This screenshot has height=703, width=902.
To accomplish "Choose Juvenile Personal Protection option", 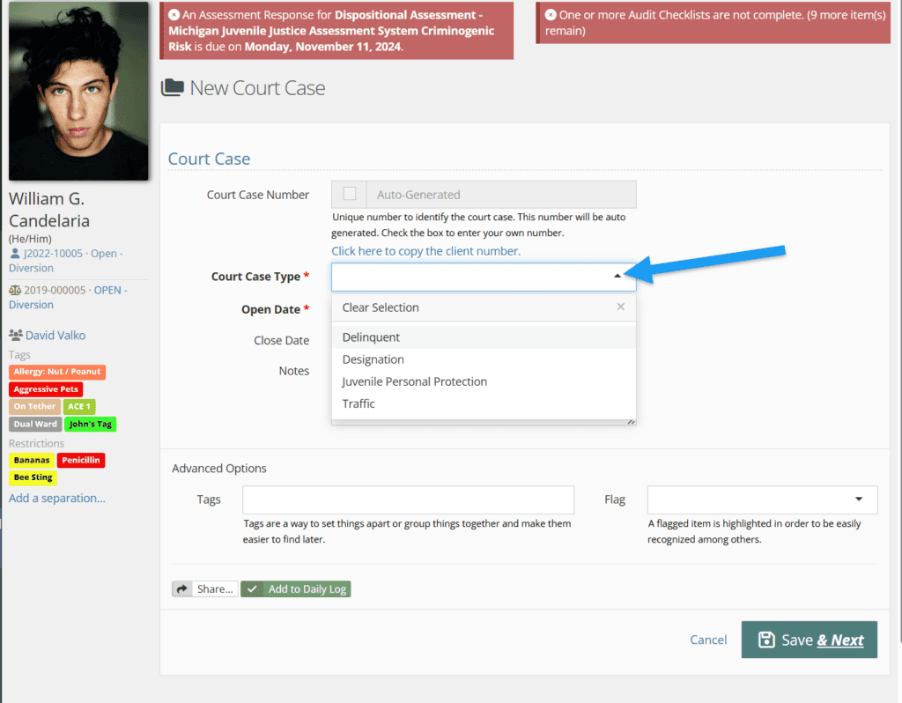I will pyautogui.click(x=414, y=381).
